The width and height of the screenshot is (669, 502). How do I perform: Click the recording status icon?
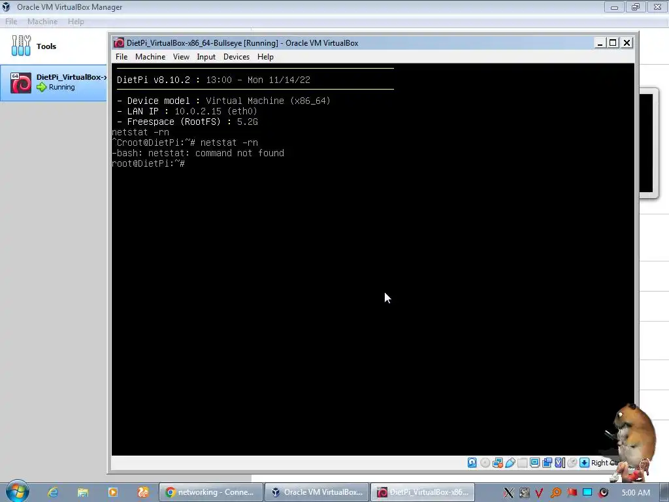click(547, 463)
